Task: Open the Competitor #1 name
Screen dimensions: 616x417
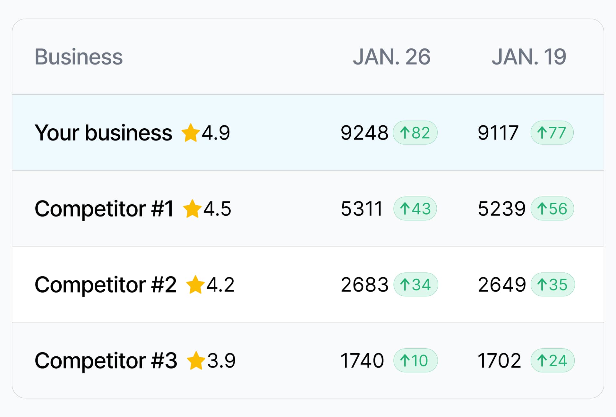Action: tap(104, 208)
